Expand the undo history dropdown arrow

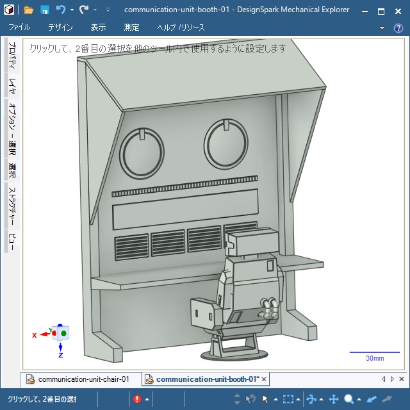(x=72, y=10)
